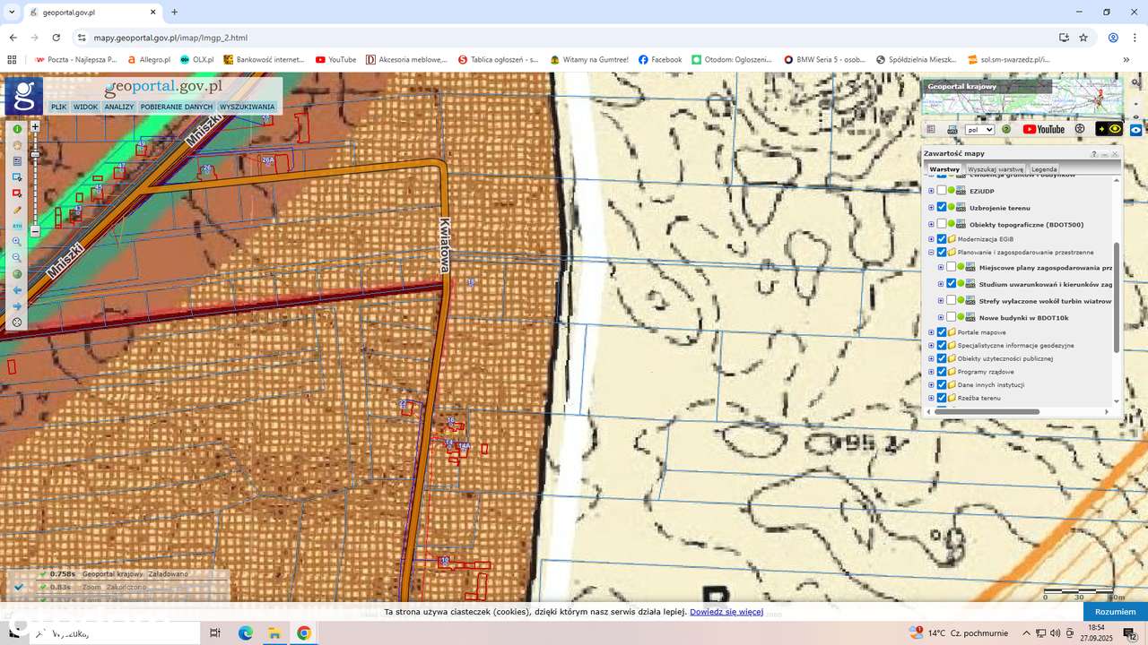Expand the Programy rządowe group
This screenshot has height=645, width=1148.
pos(931,372)
